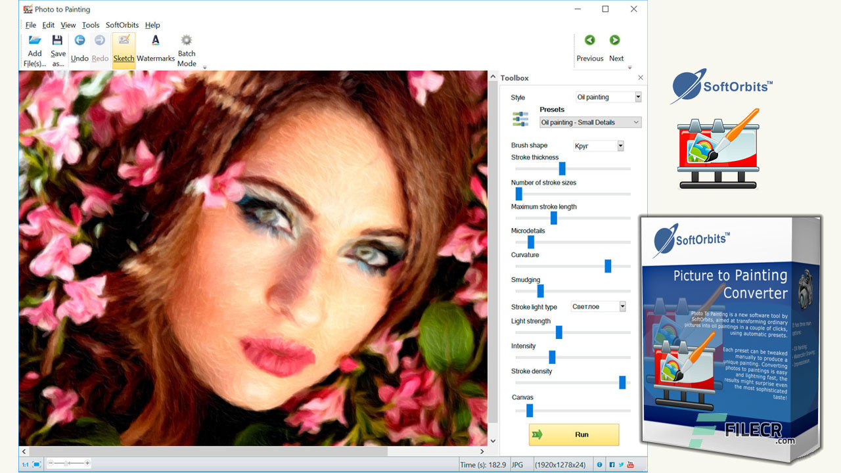Click the Light strength slider handle

pyautogui.click(x=558, y=332)
